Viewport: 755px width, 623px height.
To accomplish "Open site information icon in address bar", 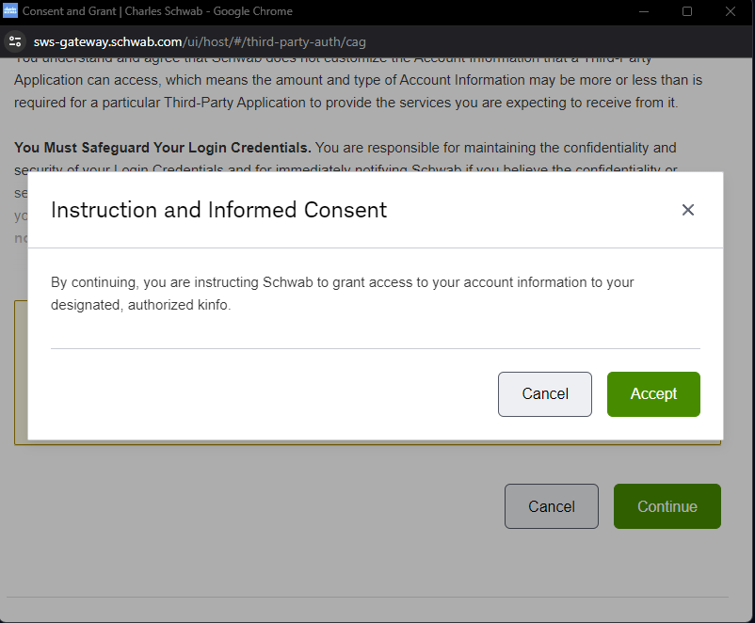I will pos(15,42).
